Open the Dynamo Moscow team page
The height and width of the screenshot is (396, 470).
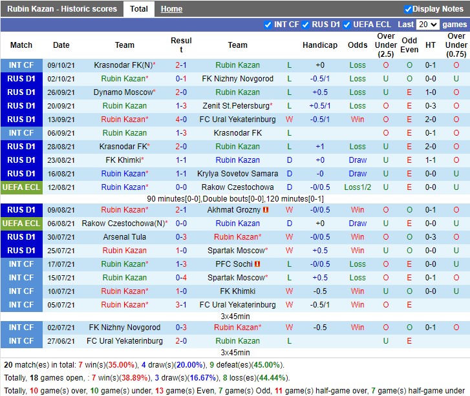(123, 92)
